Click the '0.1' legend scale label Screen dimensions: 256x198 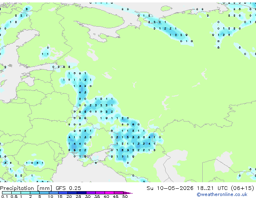4,196
